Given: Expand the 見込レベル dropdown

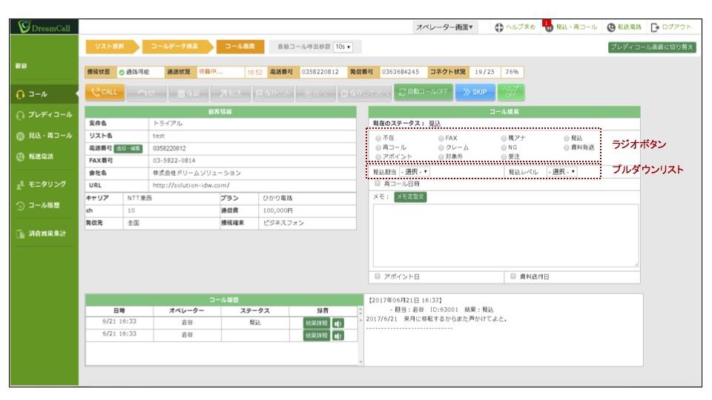Looking at the screenshot, I should coord(561,172).
